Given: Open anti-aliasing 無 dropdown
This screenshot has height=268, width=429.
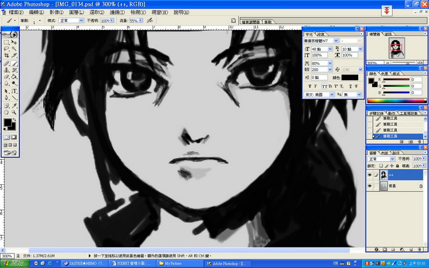Looking at the screenshot, I should (x=359, y=94).
